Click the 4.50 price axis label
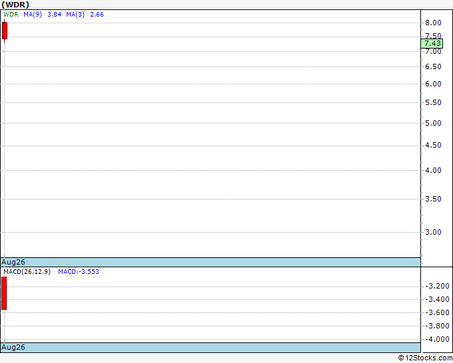This screenshot has height=363, width=453. (x=433, y=145)
